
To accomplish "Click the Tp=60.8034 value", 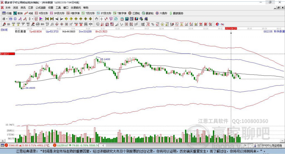I will (x=35, y=31).
